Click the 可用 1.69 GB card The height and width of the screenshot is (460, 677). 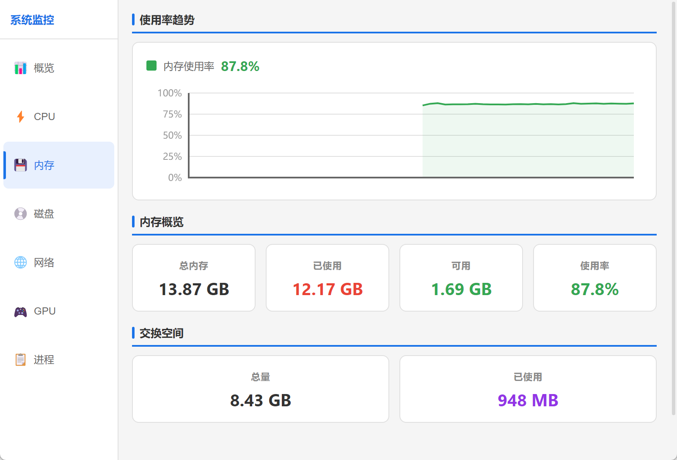click(x=461, y=278)
